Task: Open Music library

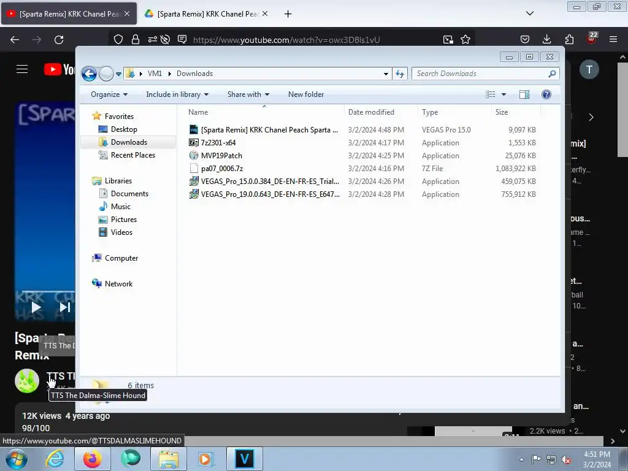Action: pos(121,207)
